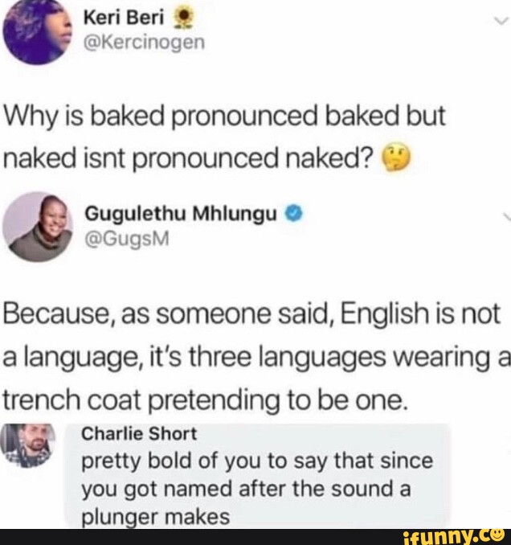511x545 pixels.
Task: Click the trench coat reply tweet text
Action: pos(257,357)
